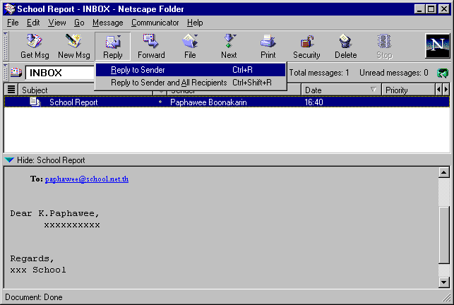The image size is (454, 305).
Task: Click the School Report message envelope icon
Action: point(35,102)
